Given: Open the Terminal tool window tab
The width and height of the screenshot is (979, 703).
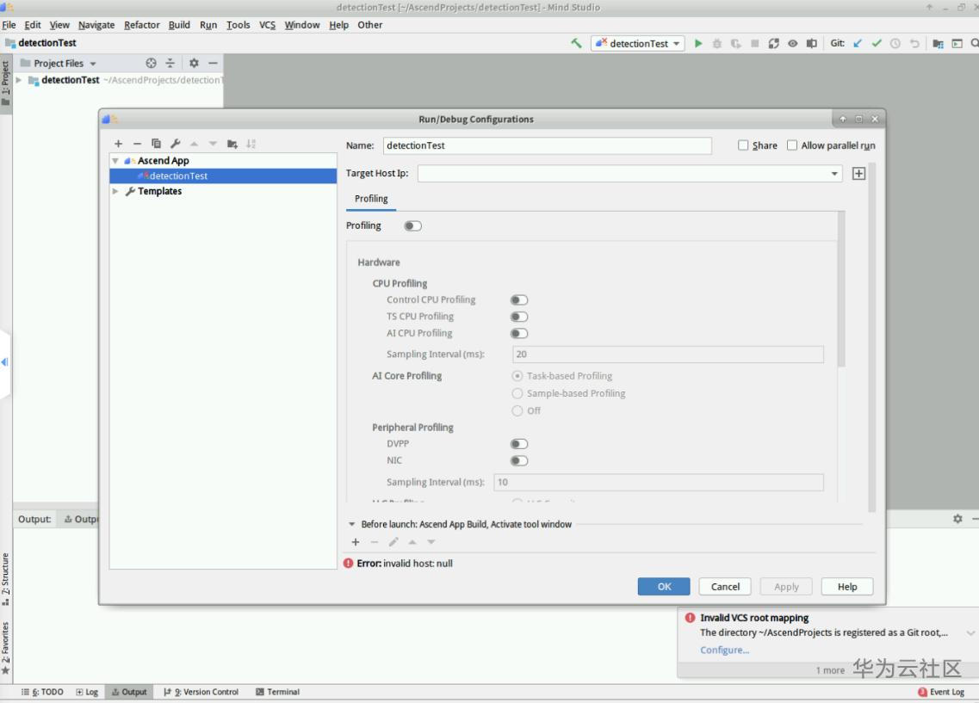Looking at the screenshot, I should (x=278, y=692).
